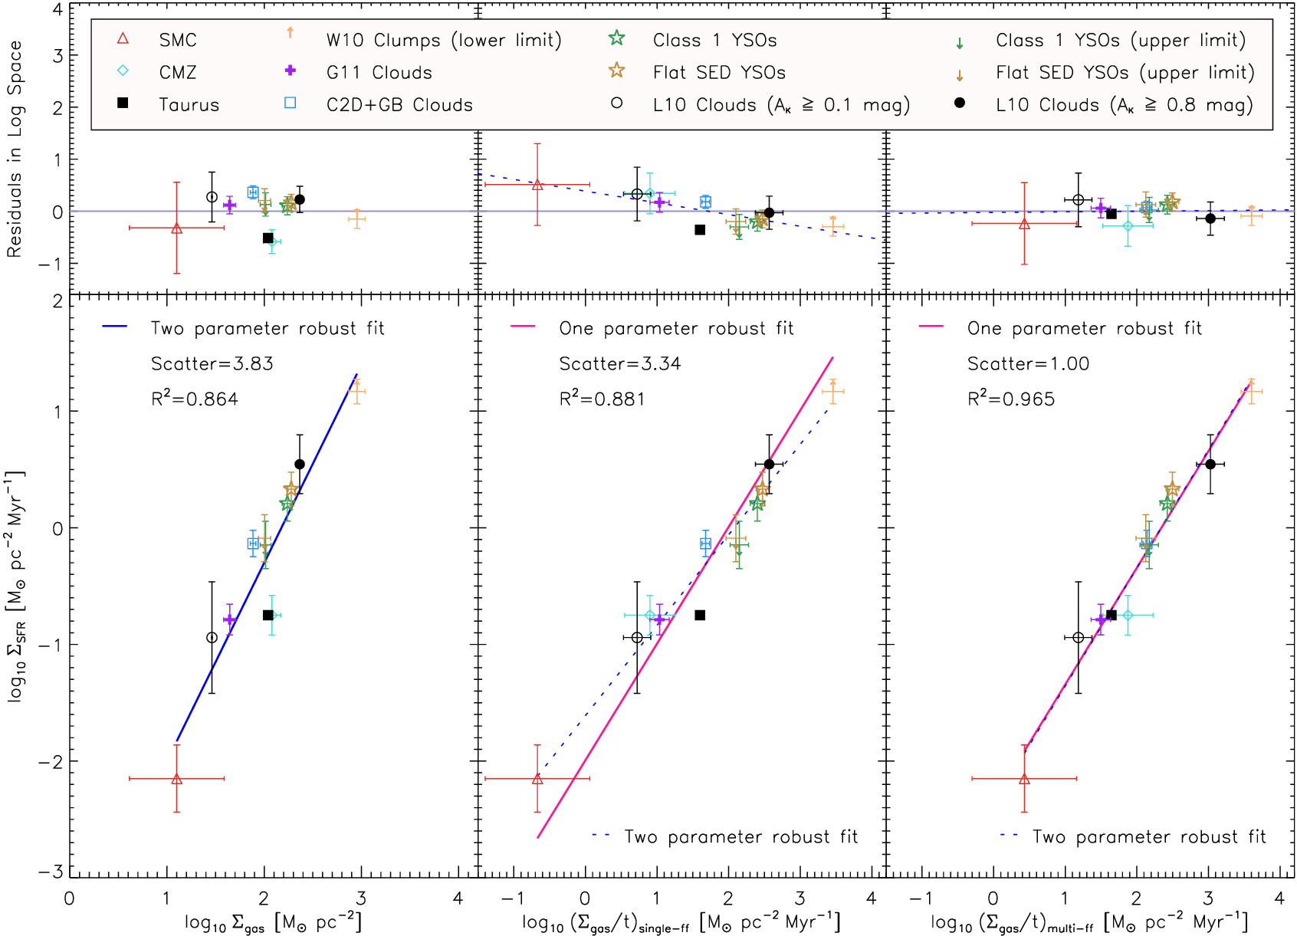The image size is (1297, 936).
Task: Click the green Class 1 YSOs star legend marker
Action: pos(617,38)
